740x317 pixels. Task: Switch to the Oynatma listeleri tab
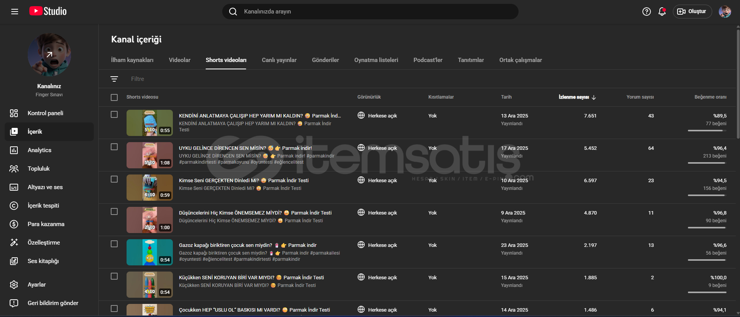click(x=376, y=60)
